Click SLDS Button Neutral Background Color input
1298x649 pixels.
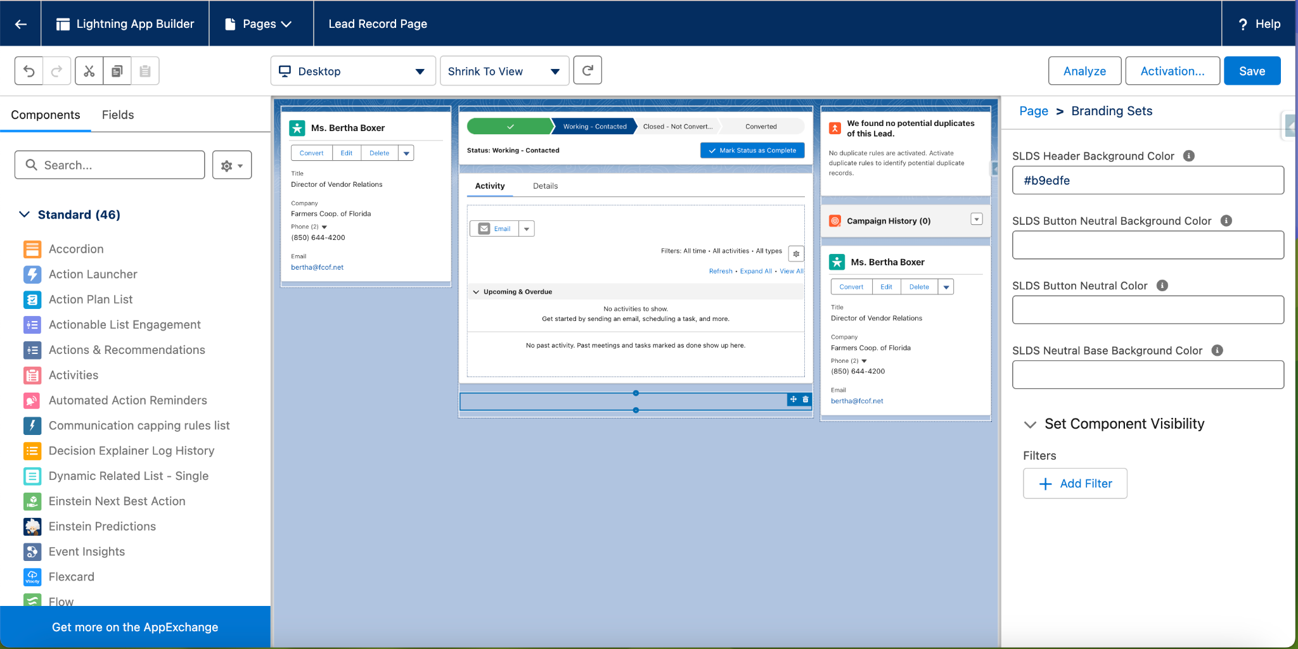pos(1148,245)
